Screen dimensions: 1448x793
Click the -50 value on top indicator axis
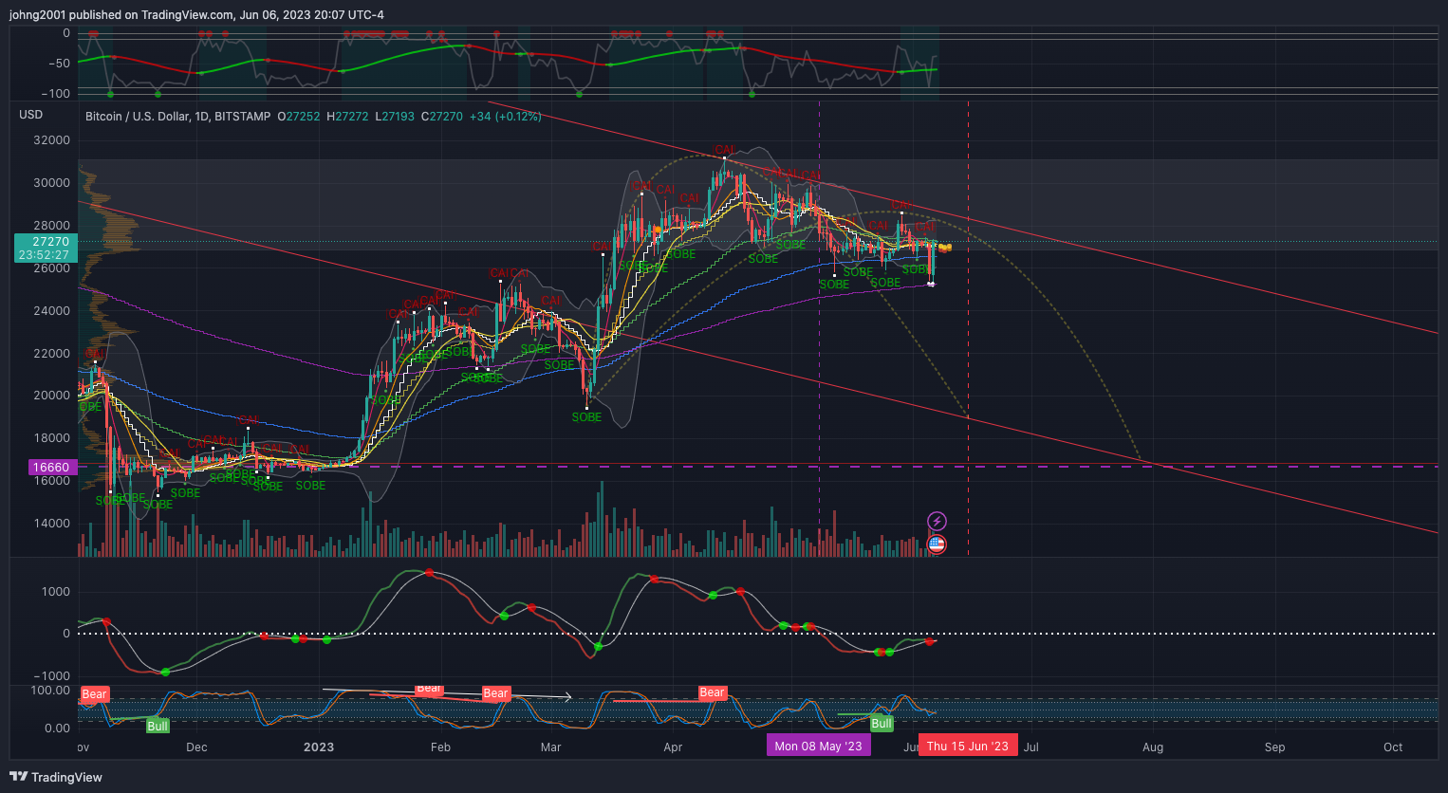59,64
